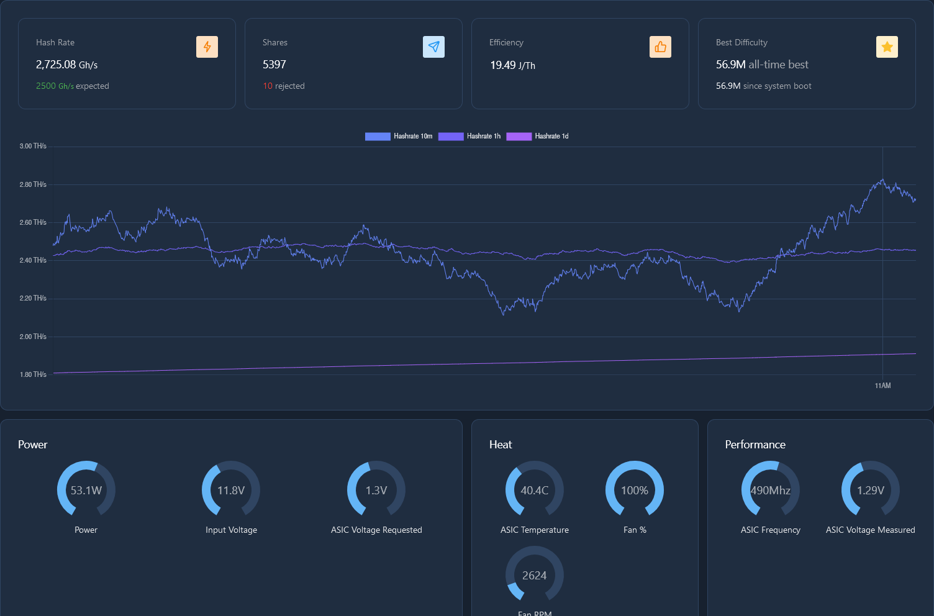Click the paper plane Shares icon
Screen dimensions: 934x616
pyautogui.click(x=433, y=47)
